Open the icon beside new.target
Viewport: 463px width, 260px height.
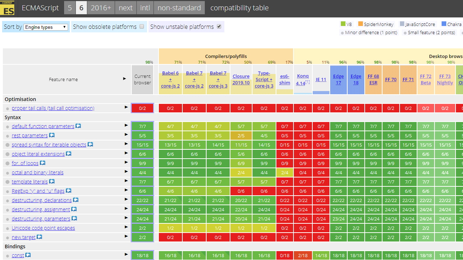click(x=40, y=237)
